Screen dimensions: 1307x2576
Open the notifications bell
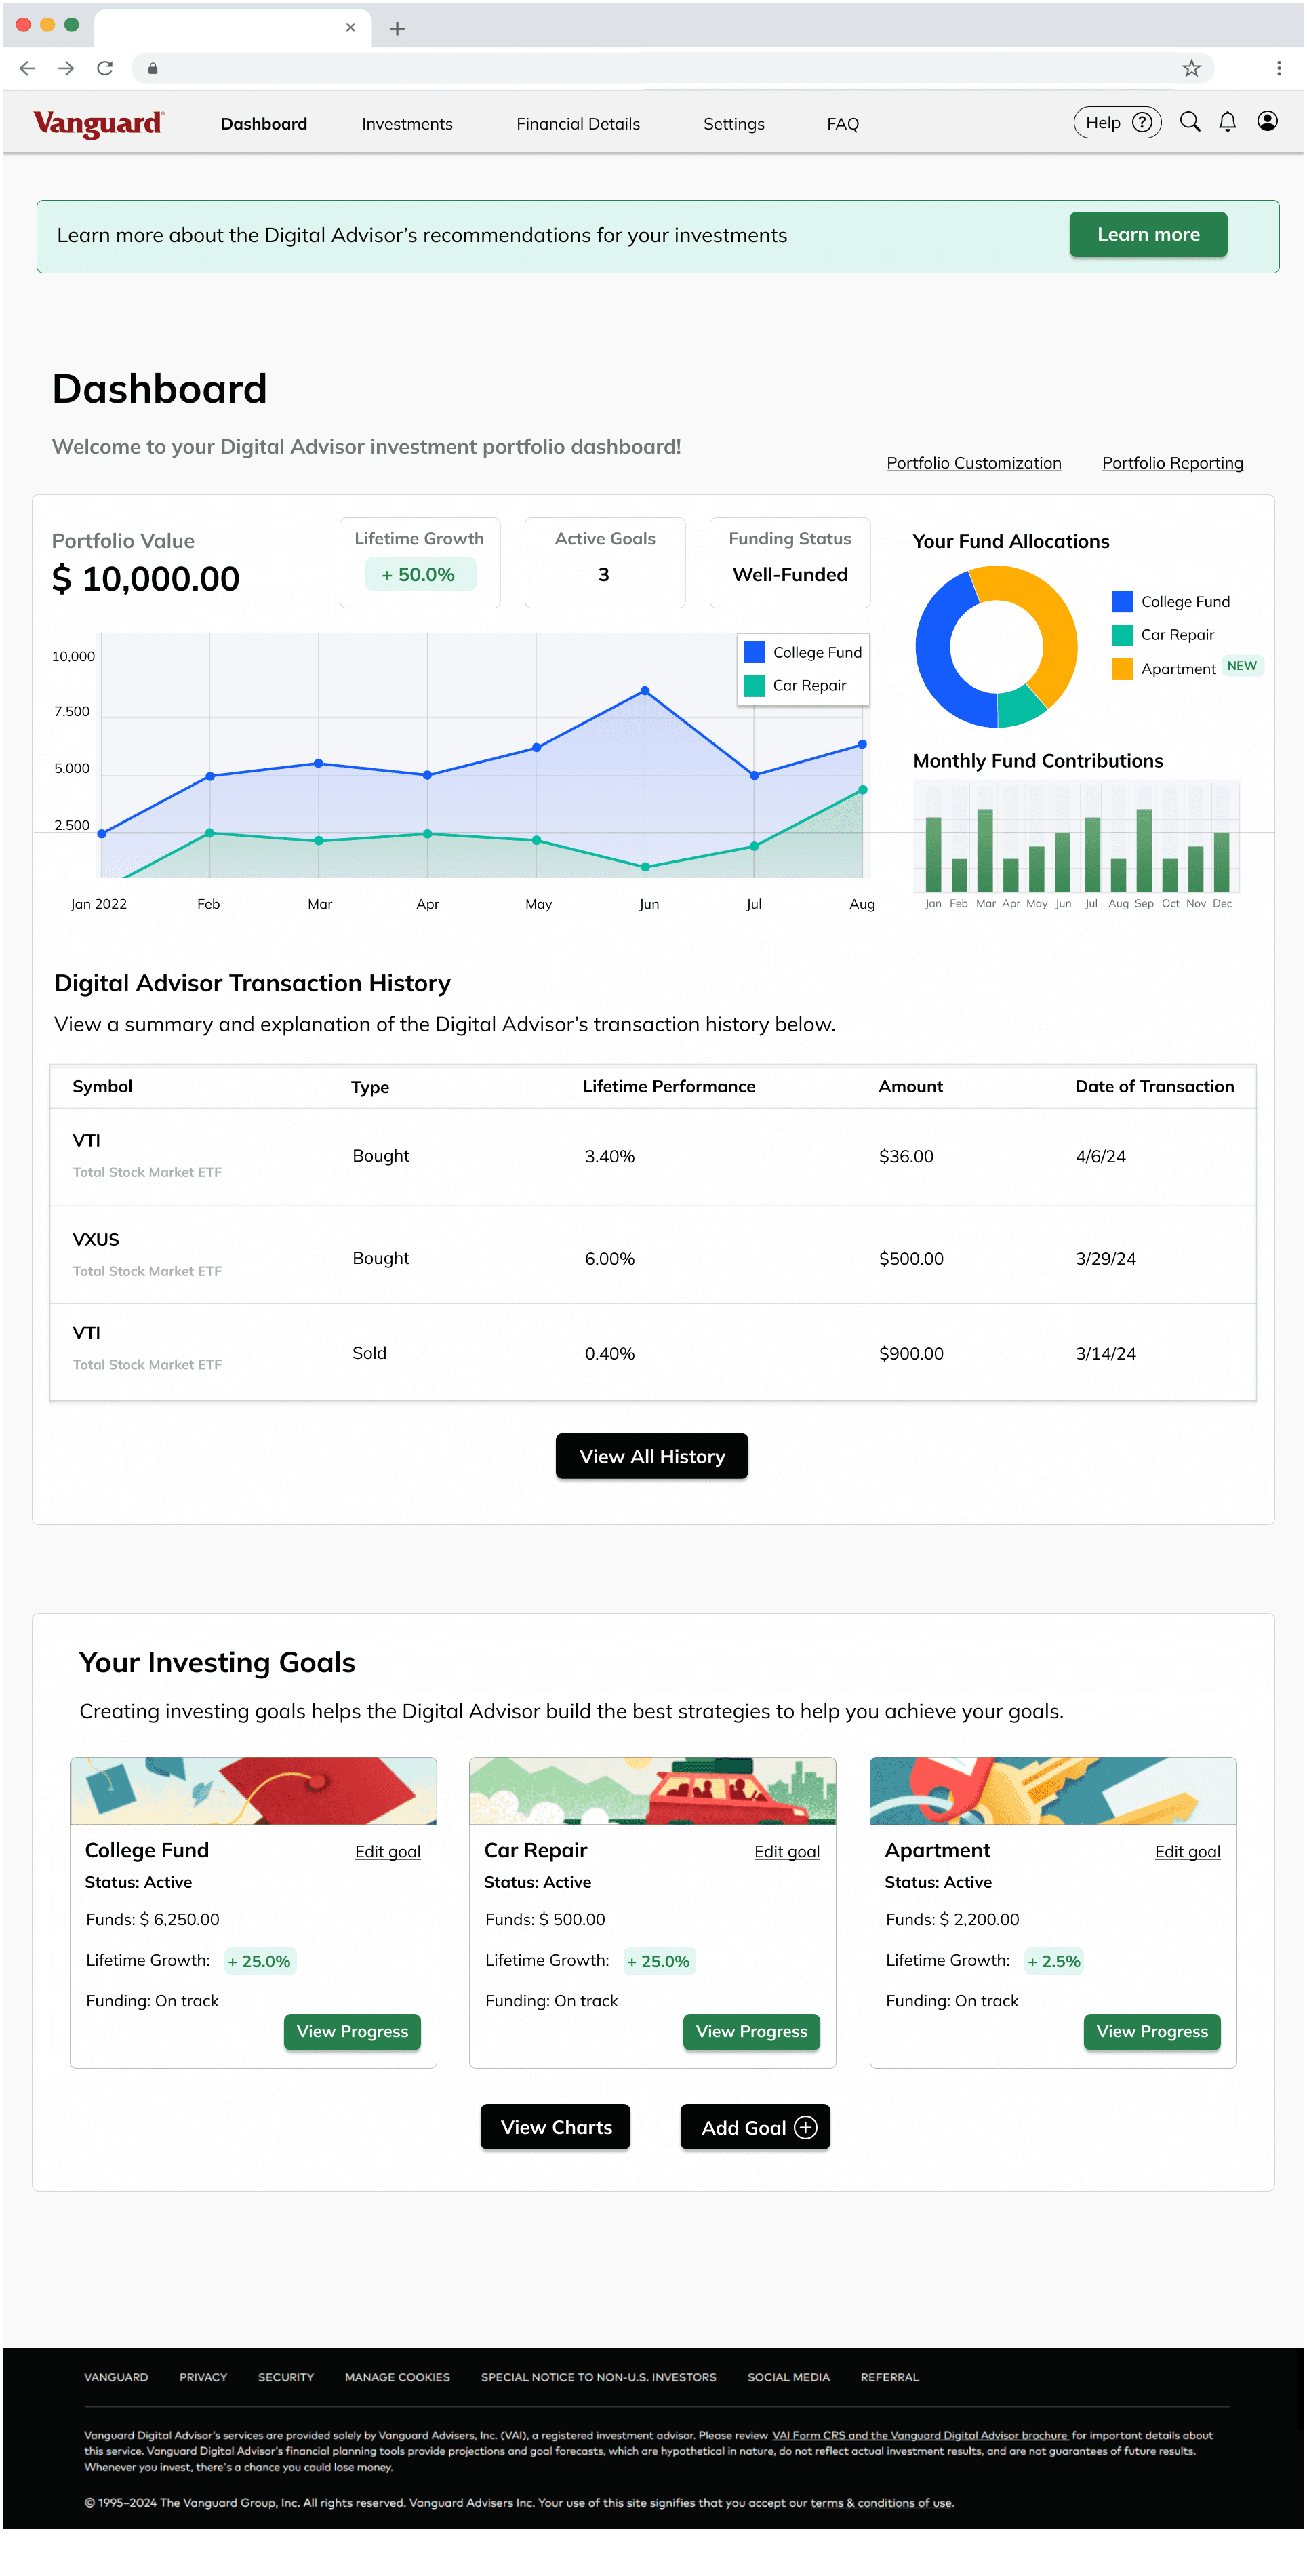[x=1227, y=122]
